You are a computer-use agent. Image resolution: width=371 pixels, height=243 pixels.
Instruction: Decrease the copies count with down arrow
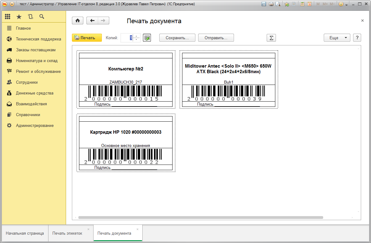click(137, 40)
